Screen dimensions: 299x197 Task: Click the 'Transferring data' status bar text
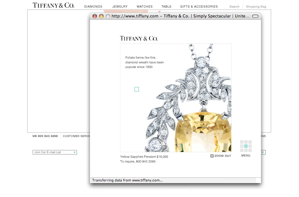[x=127, y=180]
